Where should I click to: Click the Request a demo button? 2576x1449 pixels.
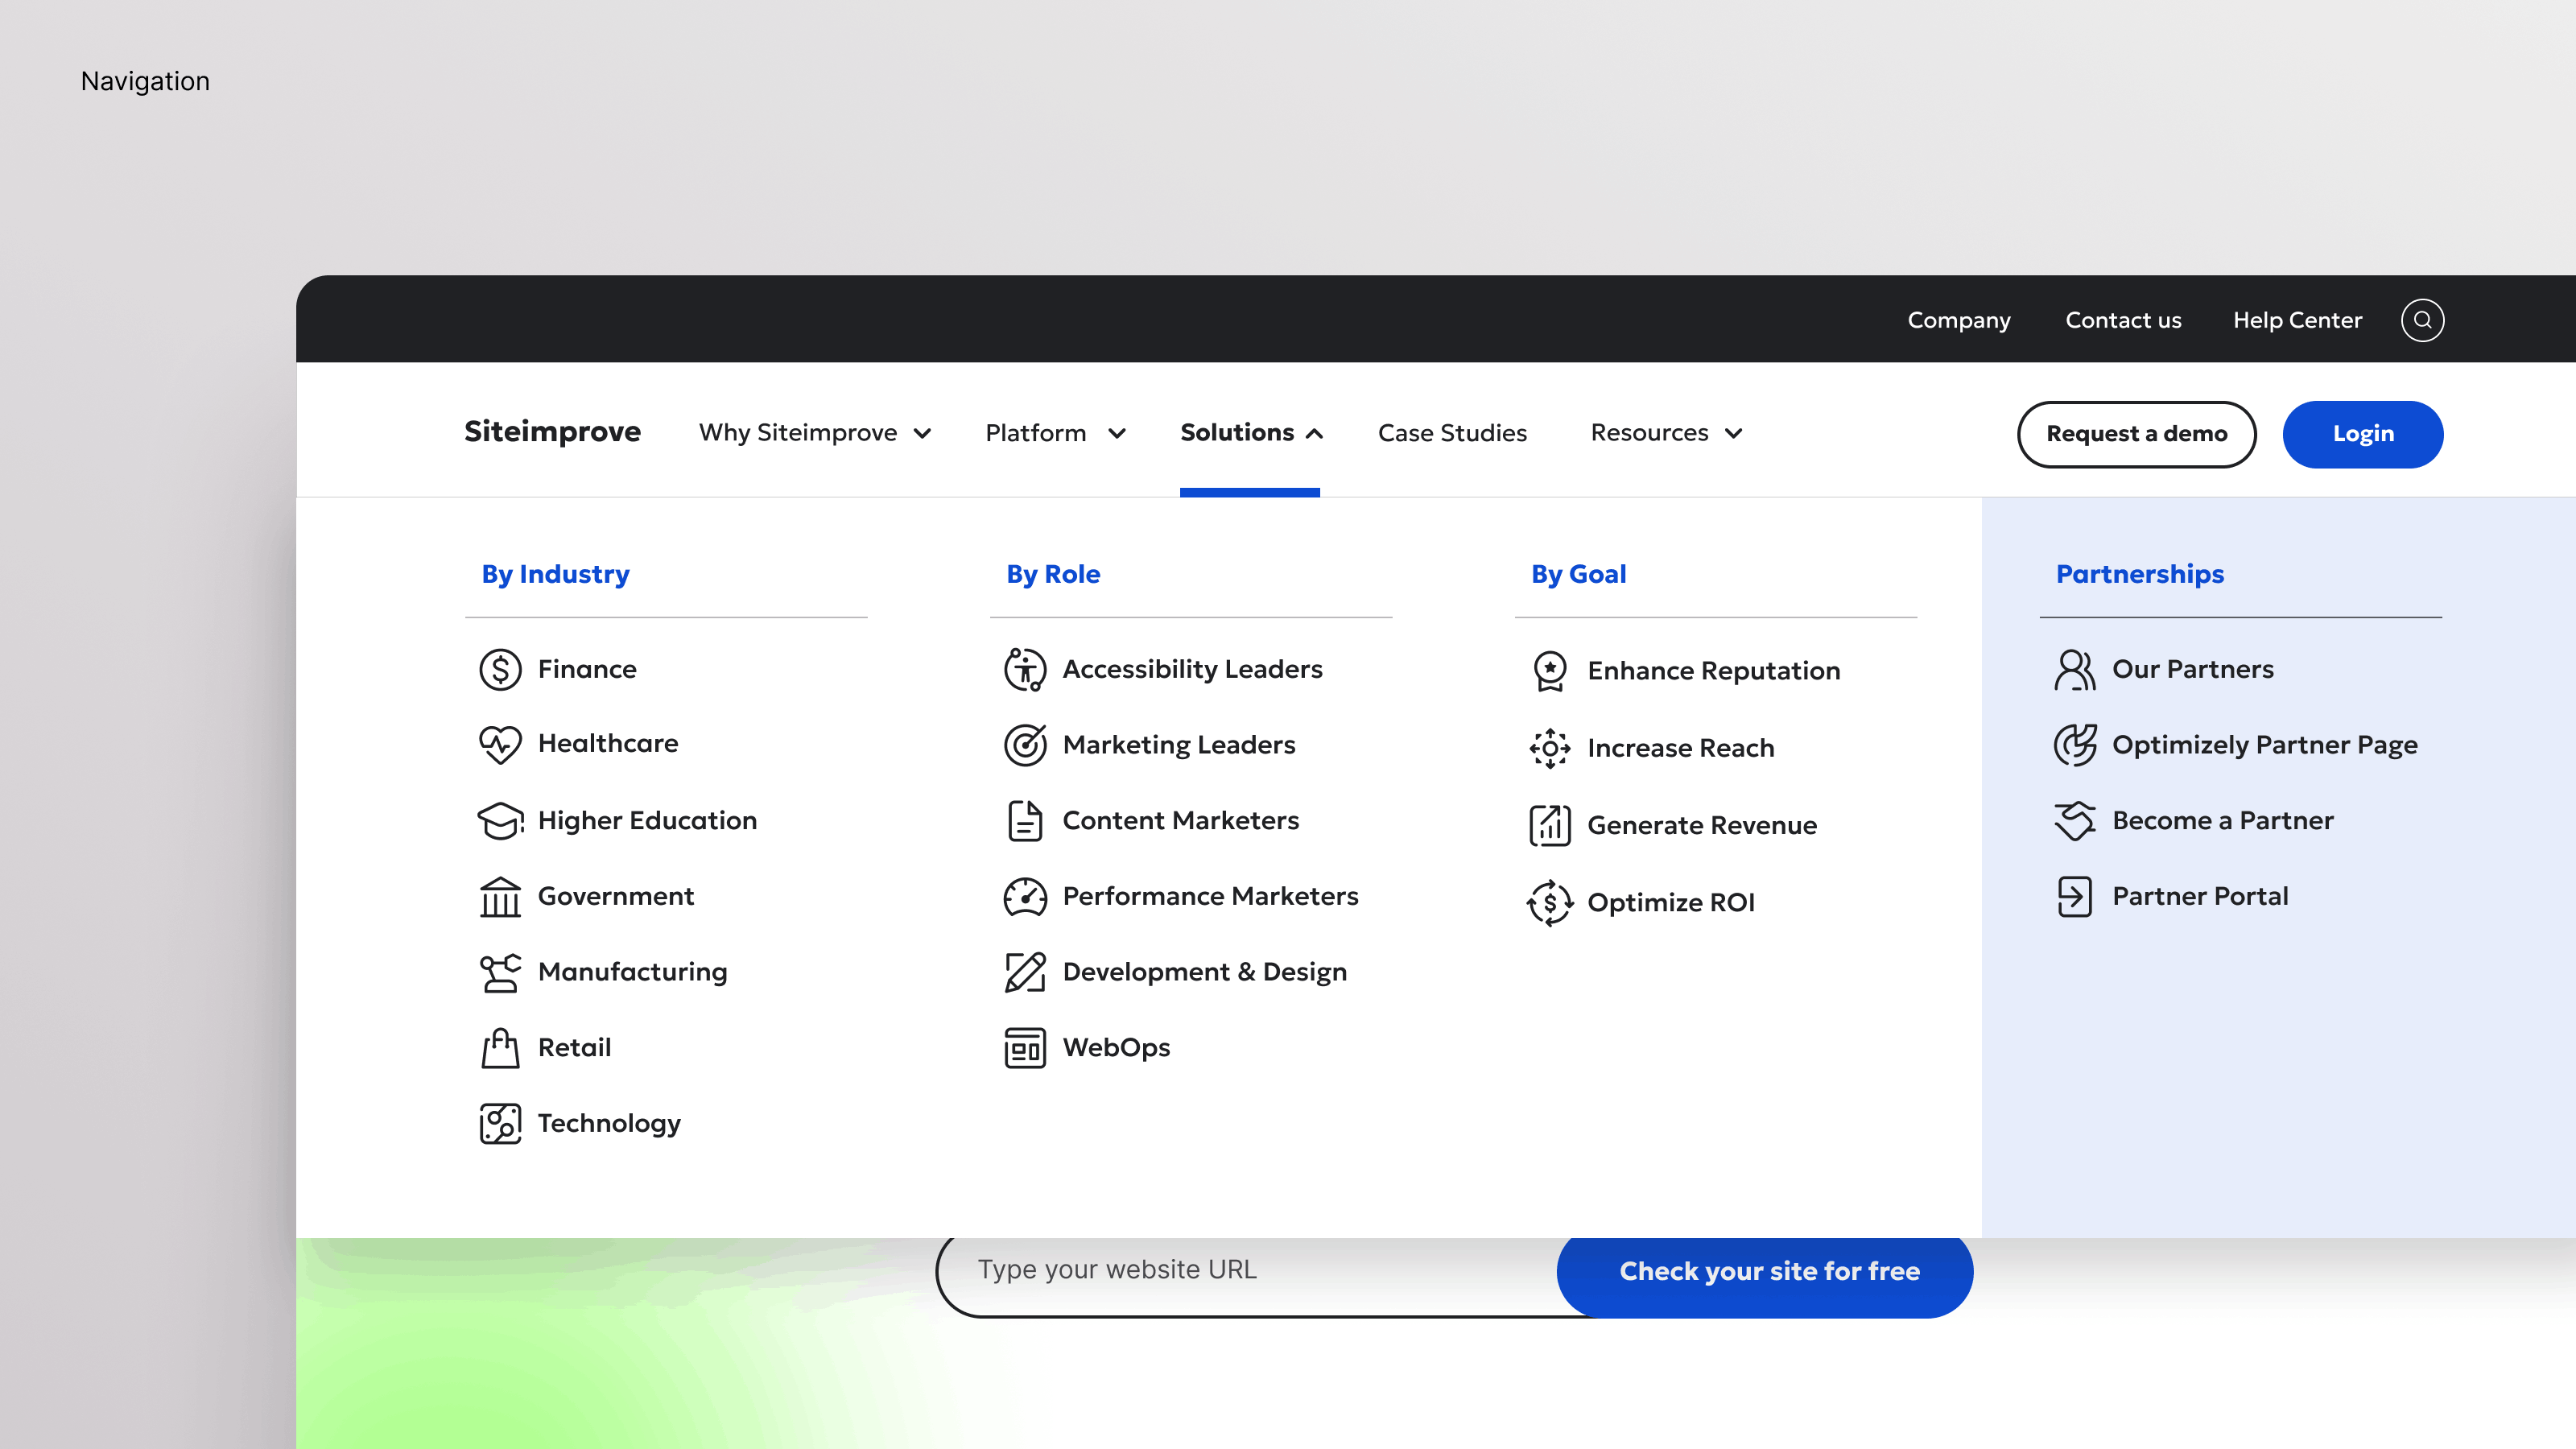[x=2136, y=434]
